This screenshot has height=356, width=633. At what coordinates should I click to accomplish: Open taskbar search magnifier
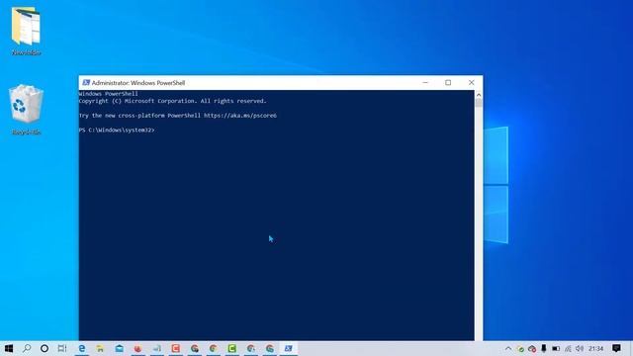(x=27, y=348)
